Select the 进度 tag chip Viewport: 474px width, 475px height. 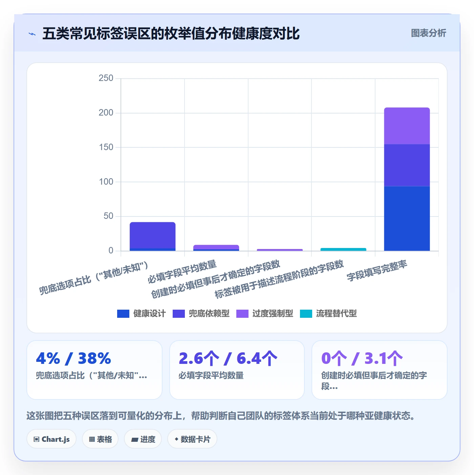[143, 439]
